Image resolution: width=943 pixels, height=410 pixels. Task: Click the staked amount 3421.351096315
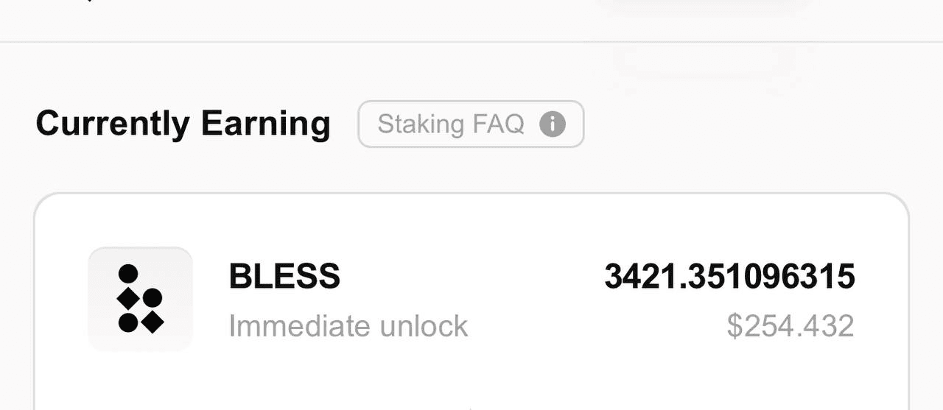tap(729, 276)
